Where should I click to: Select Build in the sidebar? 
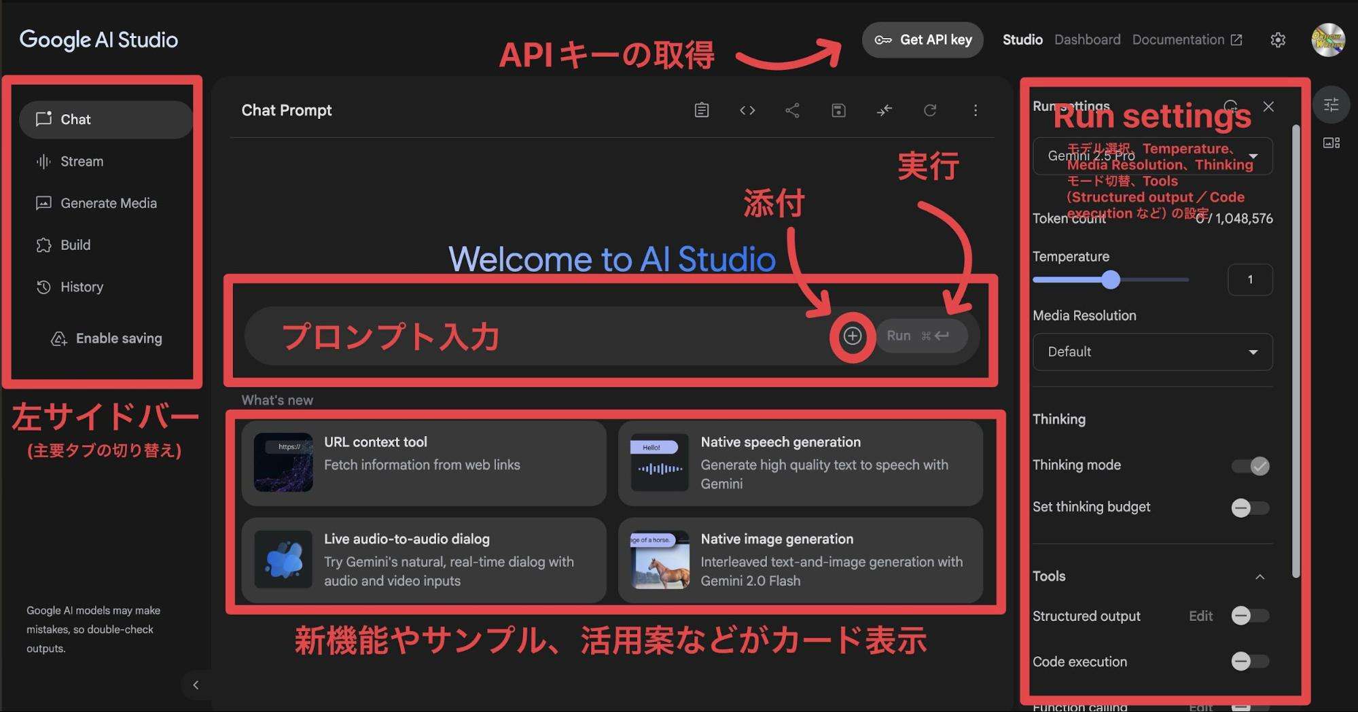[106, 245]
